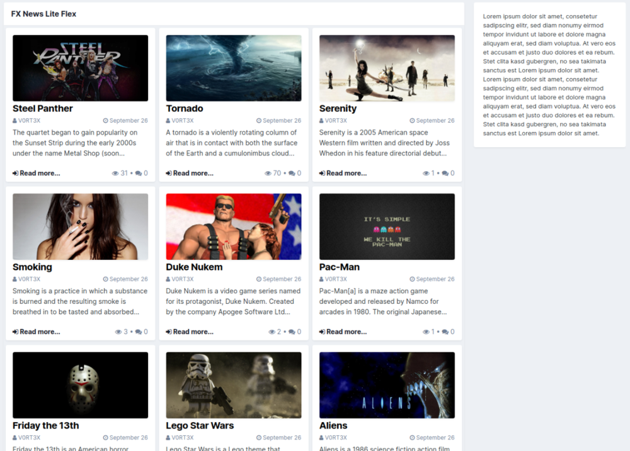Click Read more on the Pac-Man card
The image size is (630, 451).
346,332
